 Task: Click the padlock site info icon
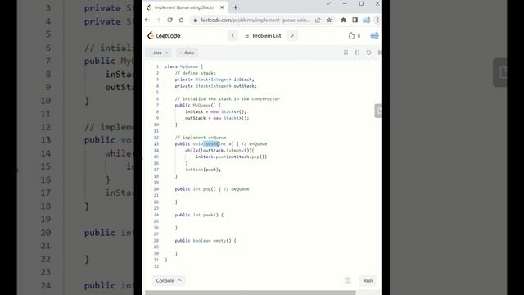[x=195, y=20]
